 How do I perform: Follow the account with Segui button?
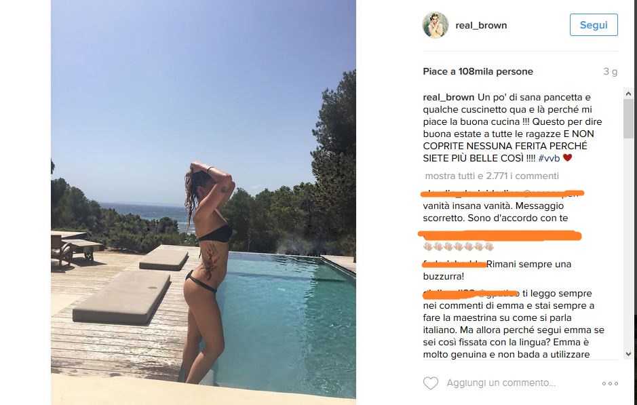pyautogui.click(x=594, y=25)
